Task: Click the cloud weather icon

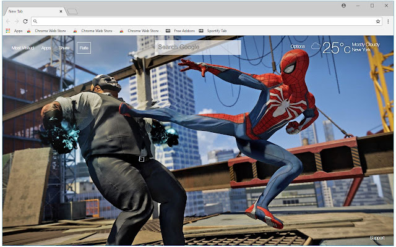Action: pos(316,46)
